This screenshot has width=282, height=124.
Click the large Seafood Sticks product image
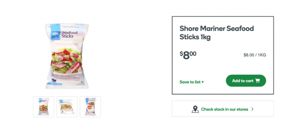tap(67, 56)
